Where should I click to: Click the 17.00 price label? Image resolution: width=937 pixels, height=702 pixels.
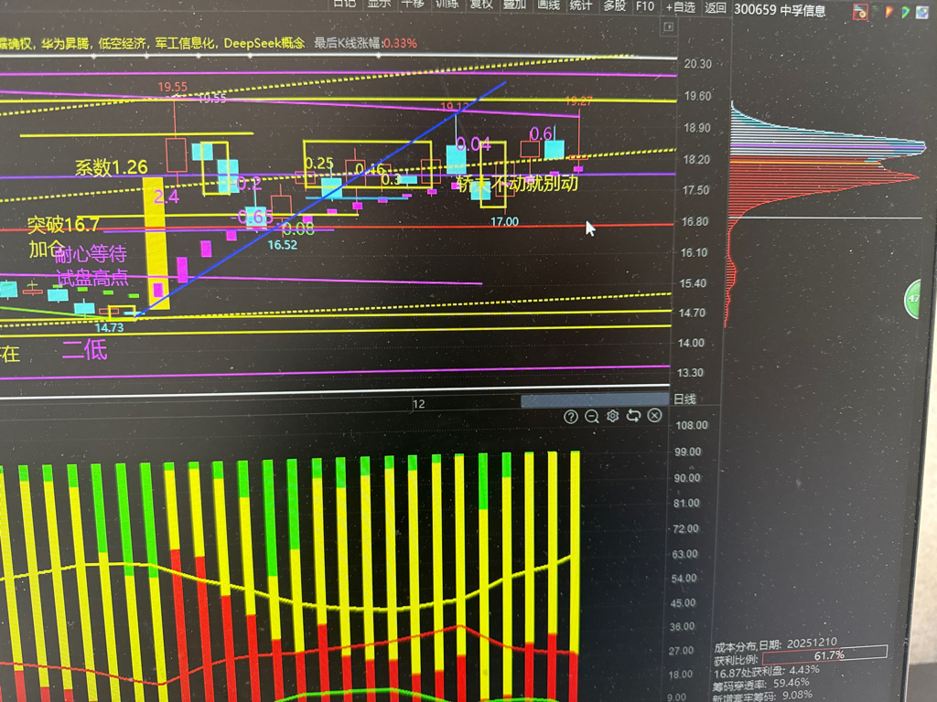504,221
